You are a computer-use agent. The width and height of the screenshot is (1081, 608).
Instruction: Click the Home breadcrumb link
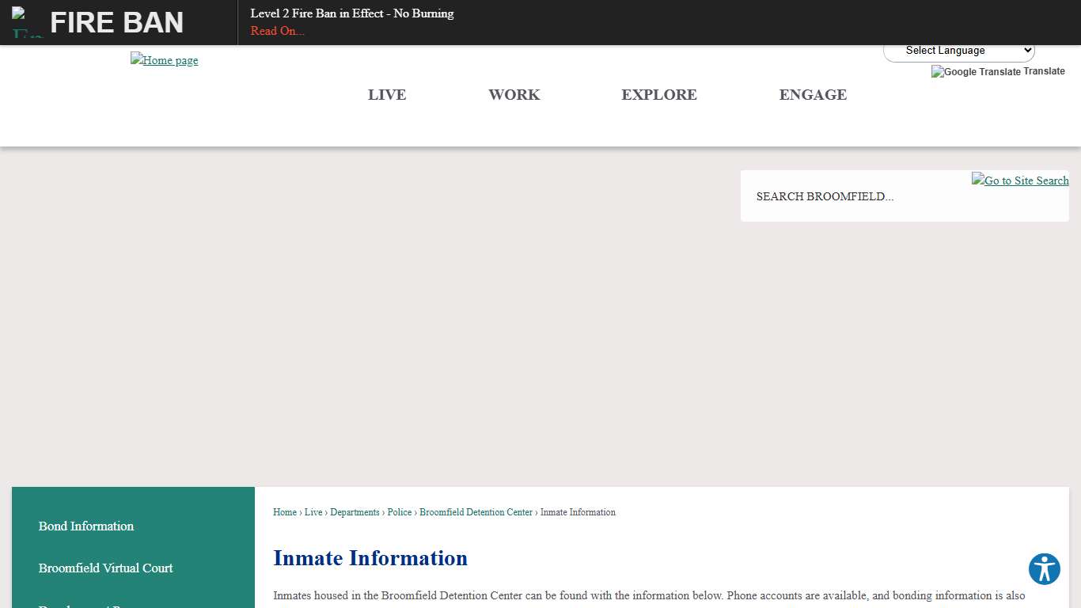coord(284,512)
